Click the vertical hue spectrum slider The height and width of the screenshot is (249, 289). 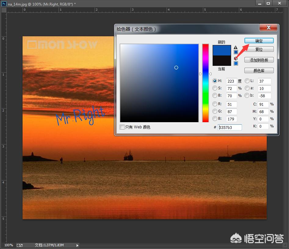[205, 83]
